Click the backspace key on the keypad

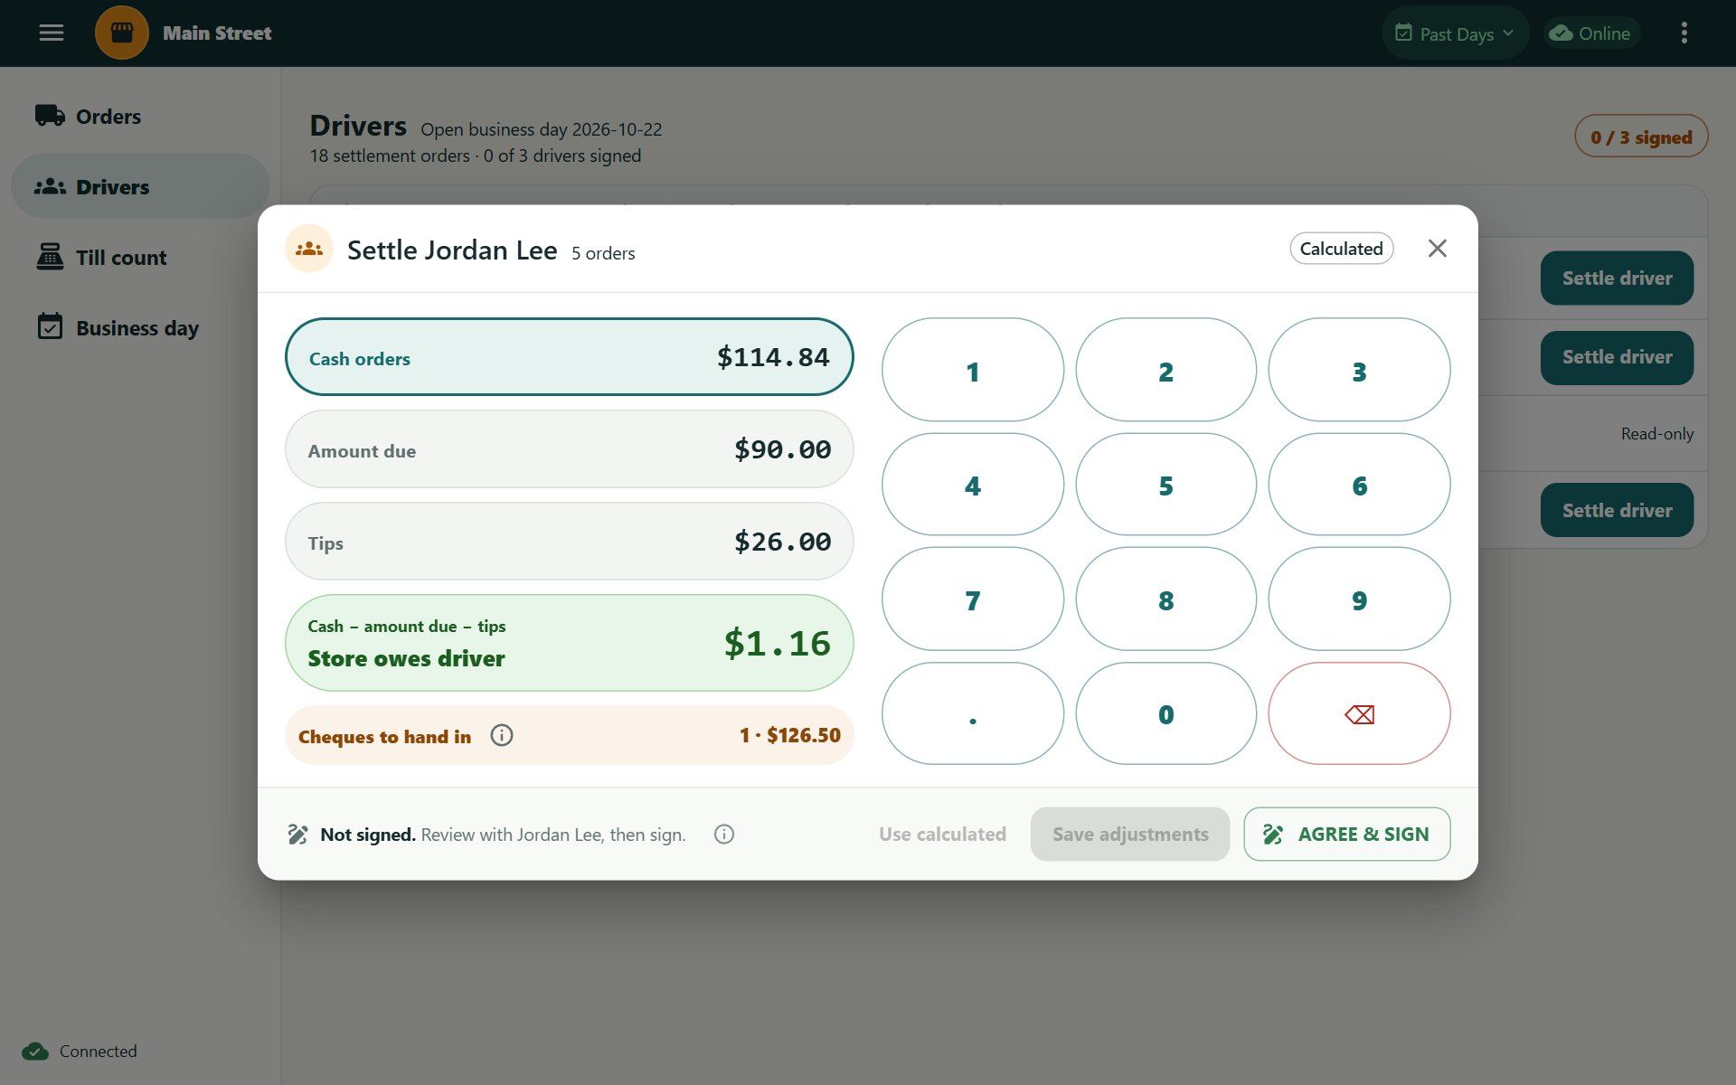point(1359,714)
